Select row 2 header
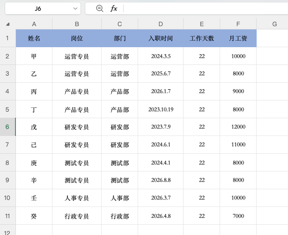This screenshot has height=235, width=288. (7, 56)
